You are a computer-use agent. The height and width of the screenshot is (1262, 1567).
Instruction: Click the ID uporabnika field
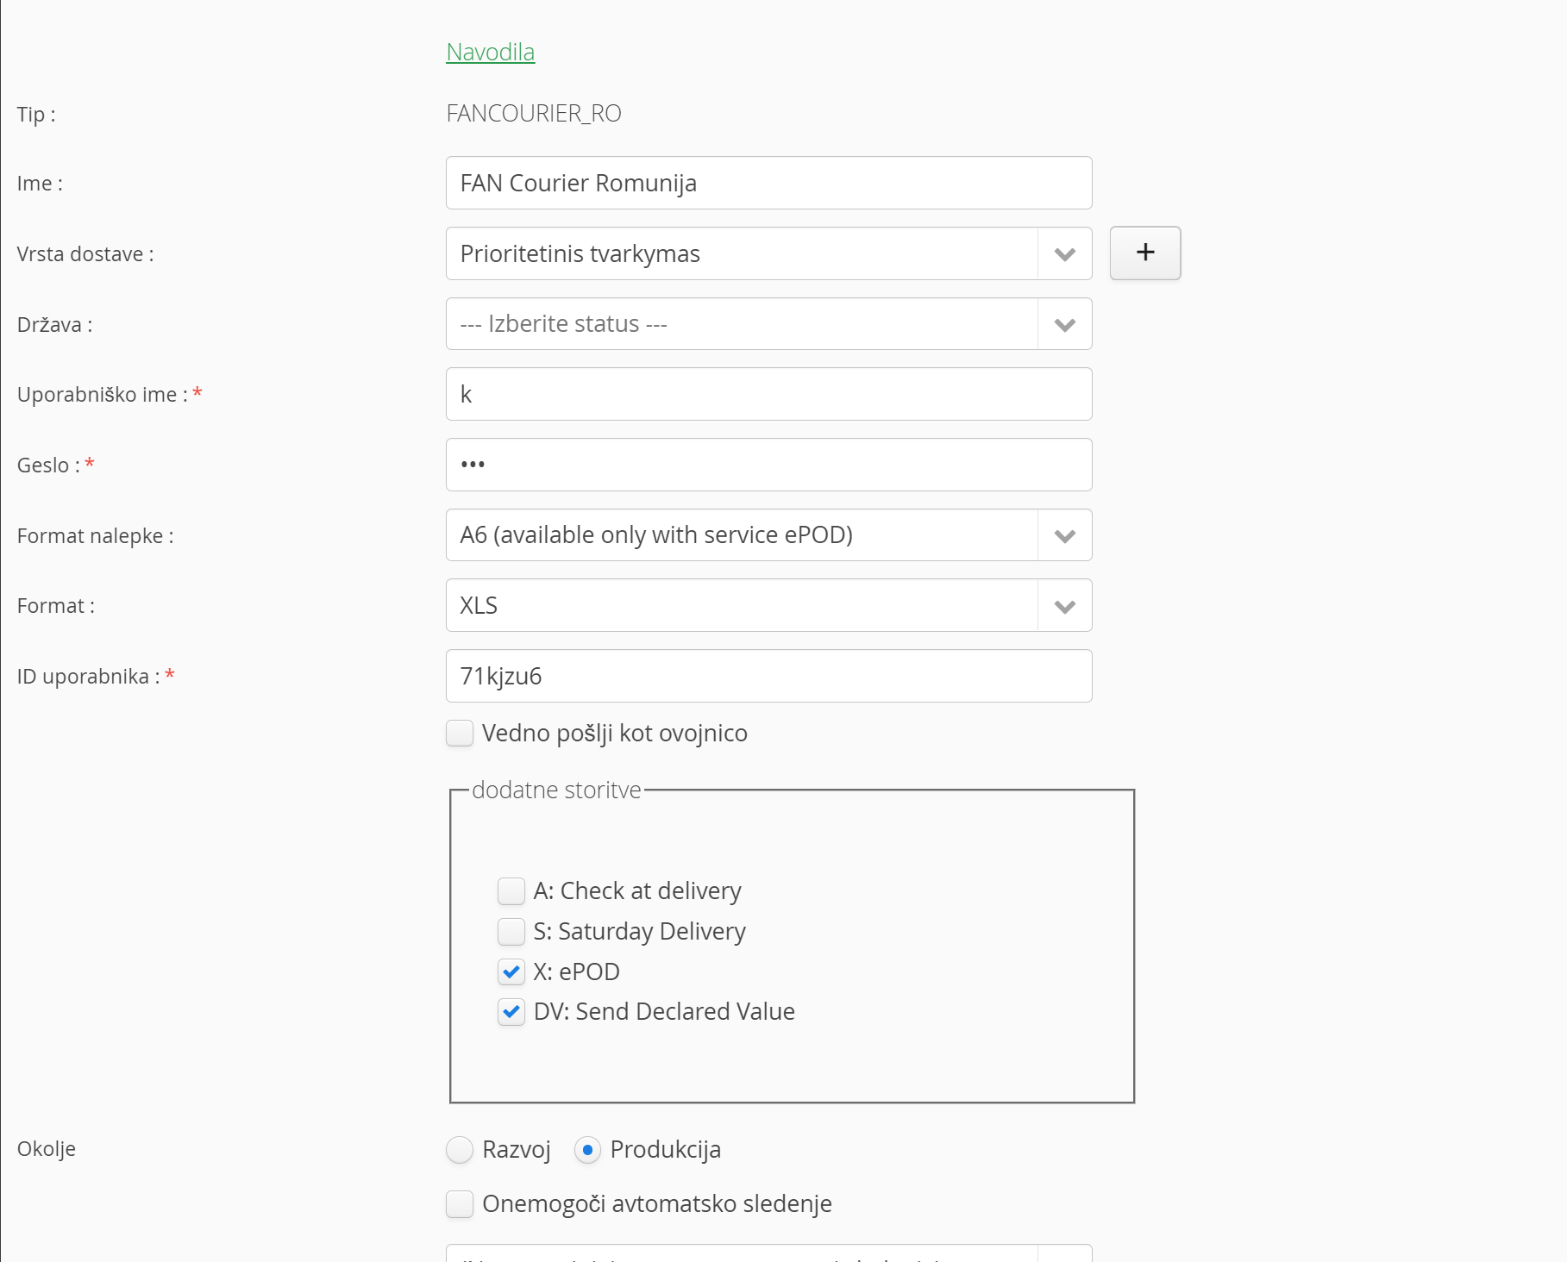point(768,676)
